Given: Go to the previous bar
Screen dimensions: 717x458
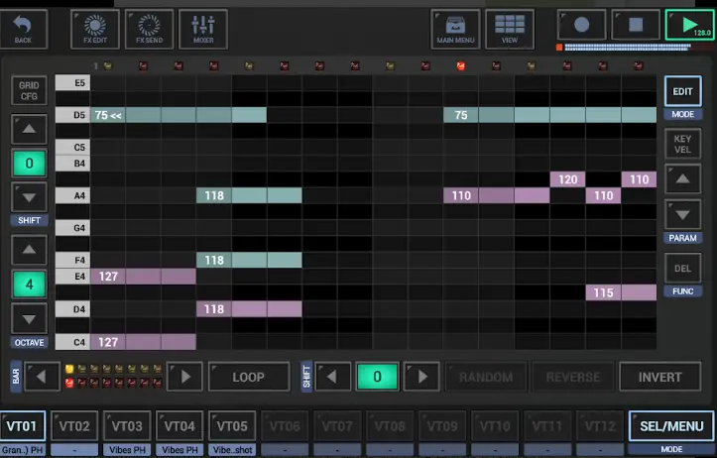Looking at the screenshot, I should [42, 377].
